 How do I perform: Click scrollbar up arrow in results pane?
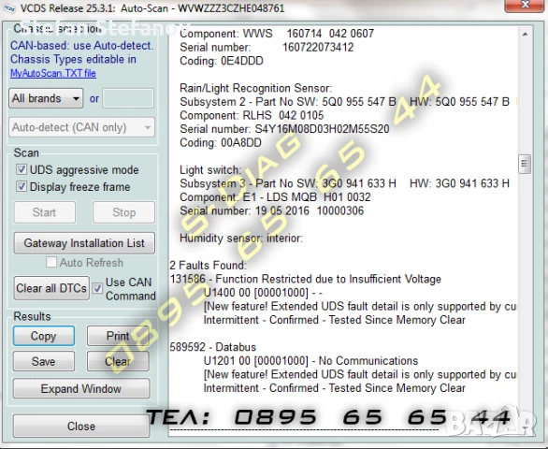(x=525, y=35)
